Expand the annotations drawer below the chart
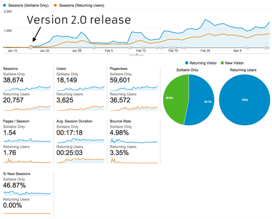 (137, 54)
